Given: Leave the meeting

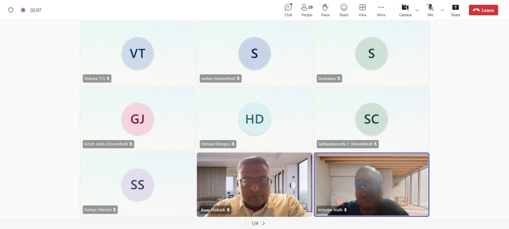Looking at the screenshot, I should pos(483,10).
